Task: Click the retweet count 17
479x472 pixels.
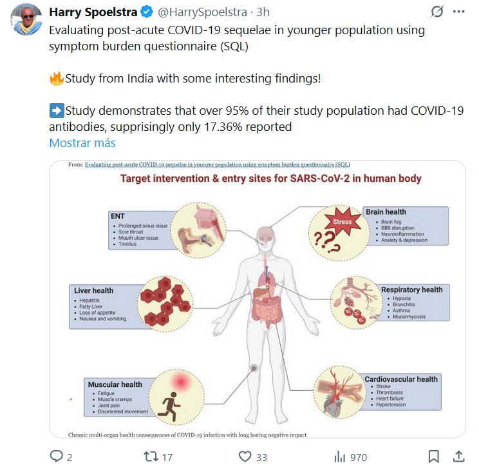Action: (x=167, y=457)
